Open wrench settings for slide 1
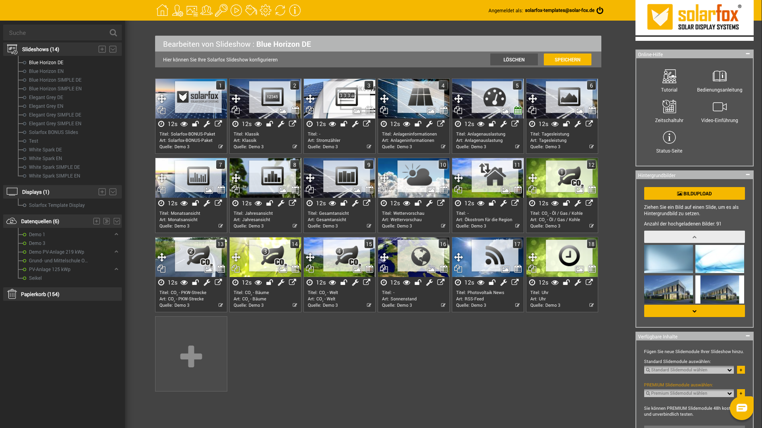 click(207, 124)
